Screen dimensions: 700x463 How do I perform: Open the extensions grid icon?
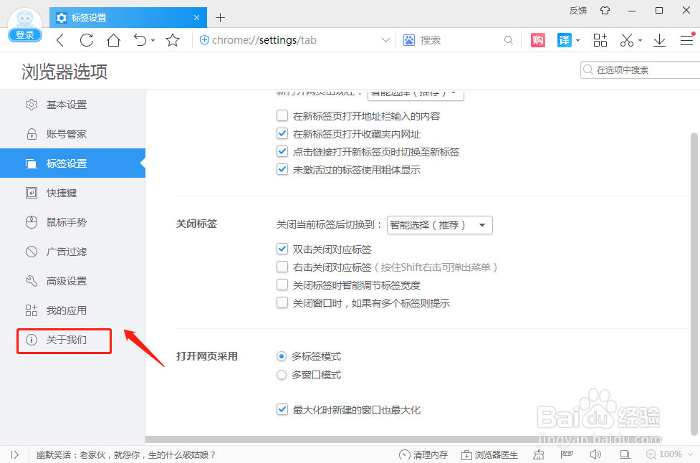600,40
